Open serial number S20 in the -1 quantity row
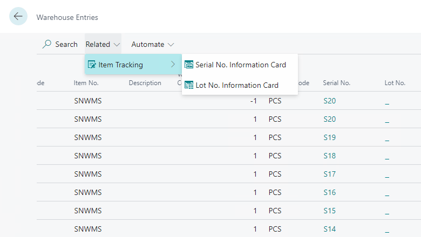 pyautogui.click(x=330, y=101)
